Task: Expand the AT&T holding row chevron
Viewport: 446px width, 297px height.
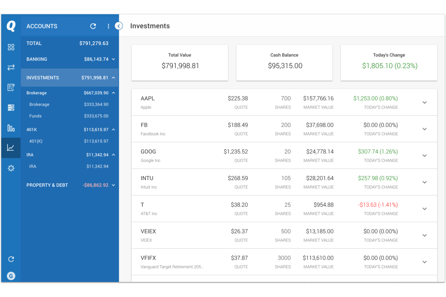Action: point(424,209)
